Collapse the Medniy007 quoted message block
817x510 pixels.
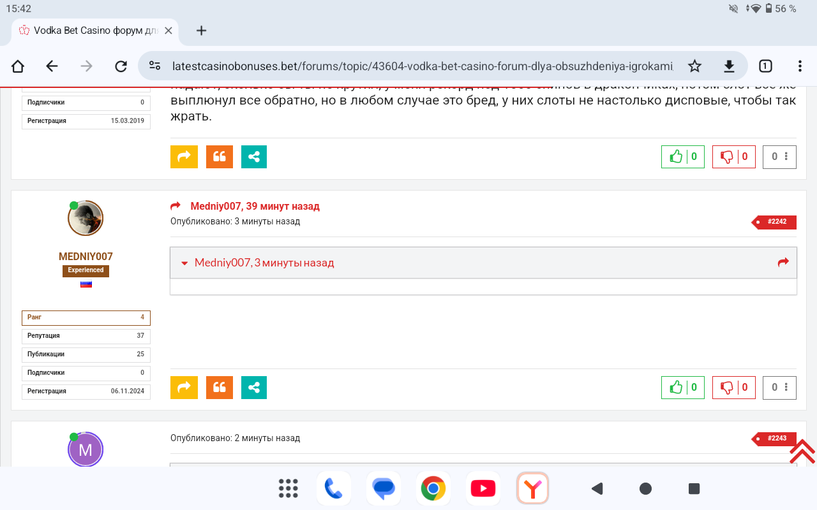pos(184,263)
